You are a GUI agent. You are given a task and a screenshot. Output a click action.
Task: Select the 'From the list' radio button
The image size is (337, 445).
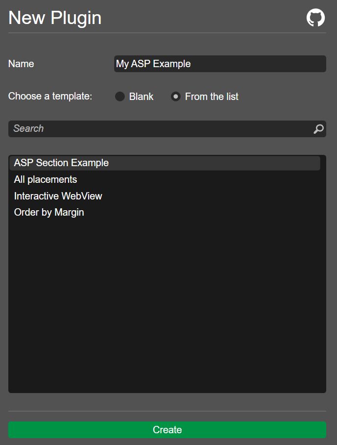tap(175, 97)
